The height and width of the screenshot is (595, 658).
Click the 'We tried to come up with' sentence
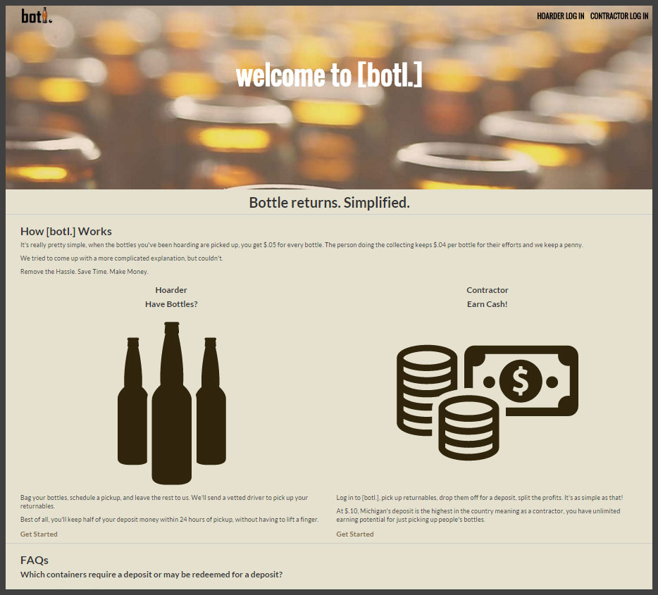pyautogui.click(x=122, y=258)
